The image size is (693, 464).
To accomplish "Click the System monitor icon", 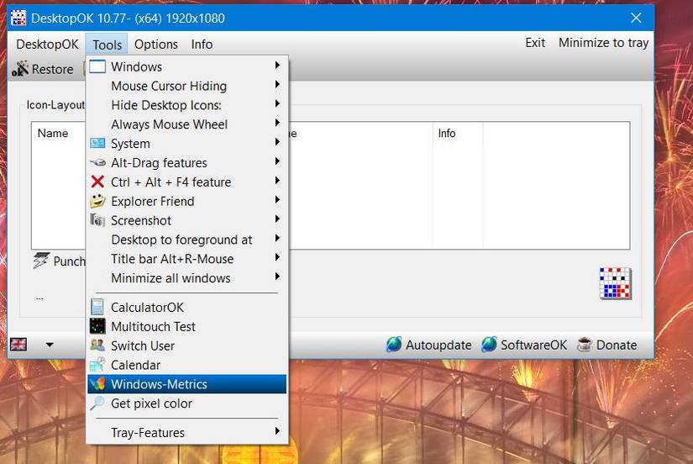I will coord(97,143).
